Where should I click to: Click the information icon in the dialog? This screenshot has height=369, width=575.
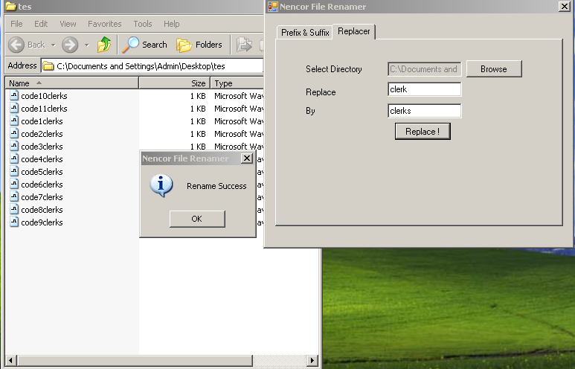[x=161, y=185]
